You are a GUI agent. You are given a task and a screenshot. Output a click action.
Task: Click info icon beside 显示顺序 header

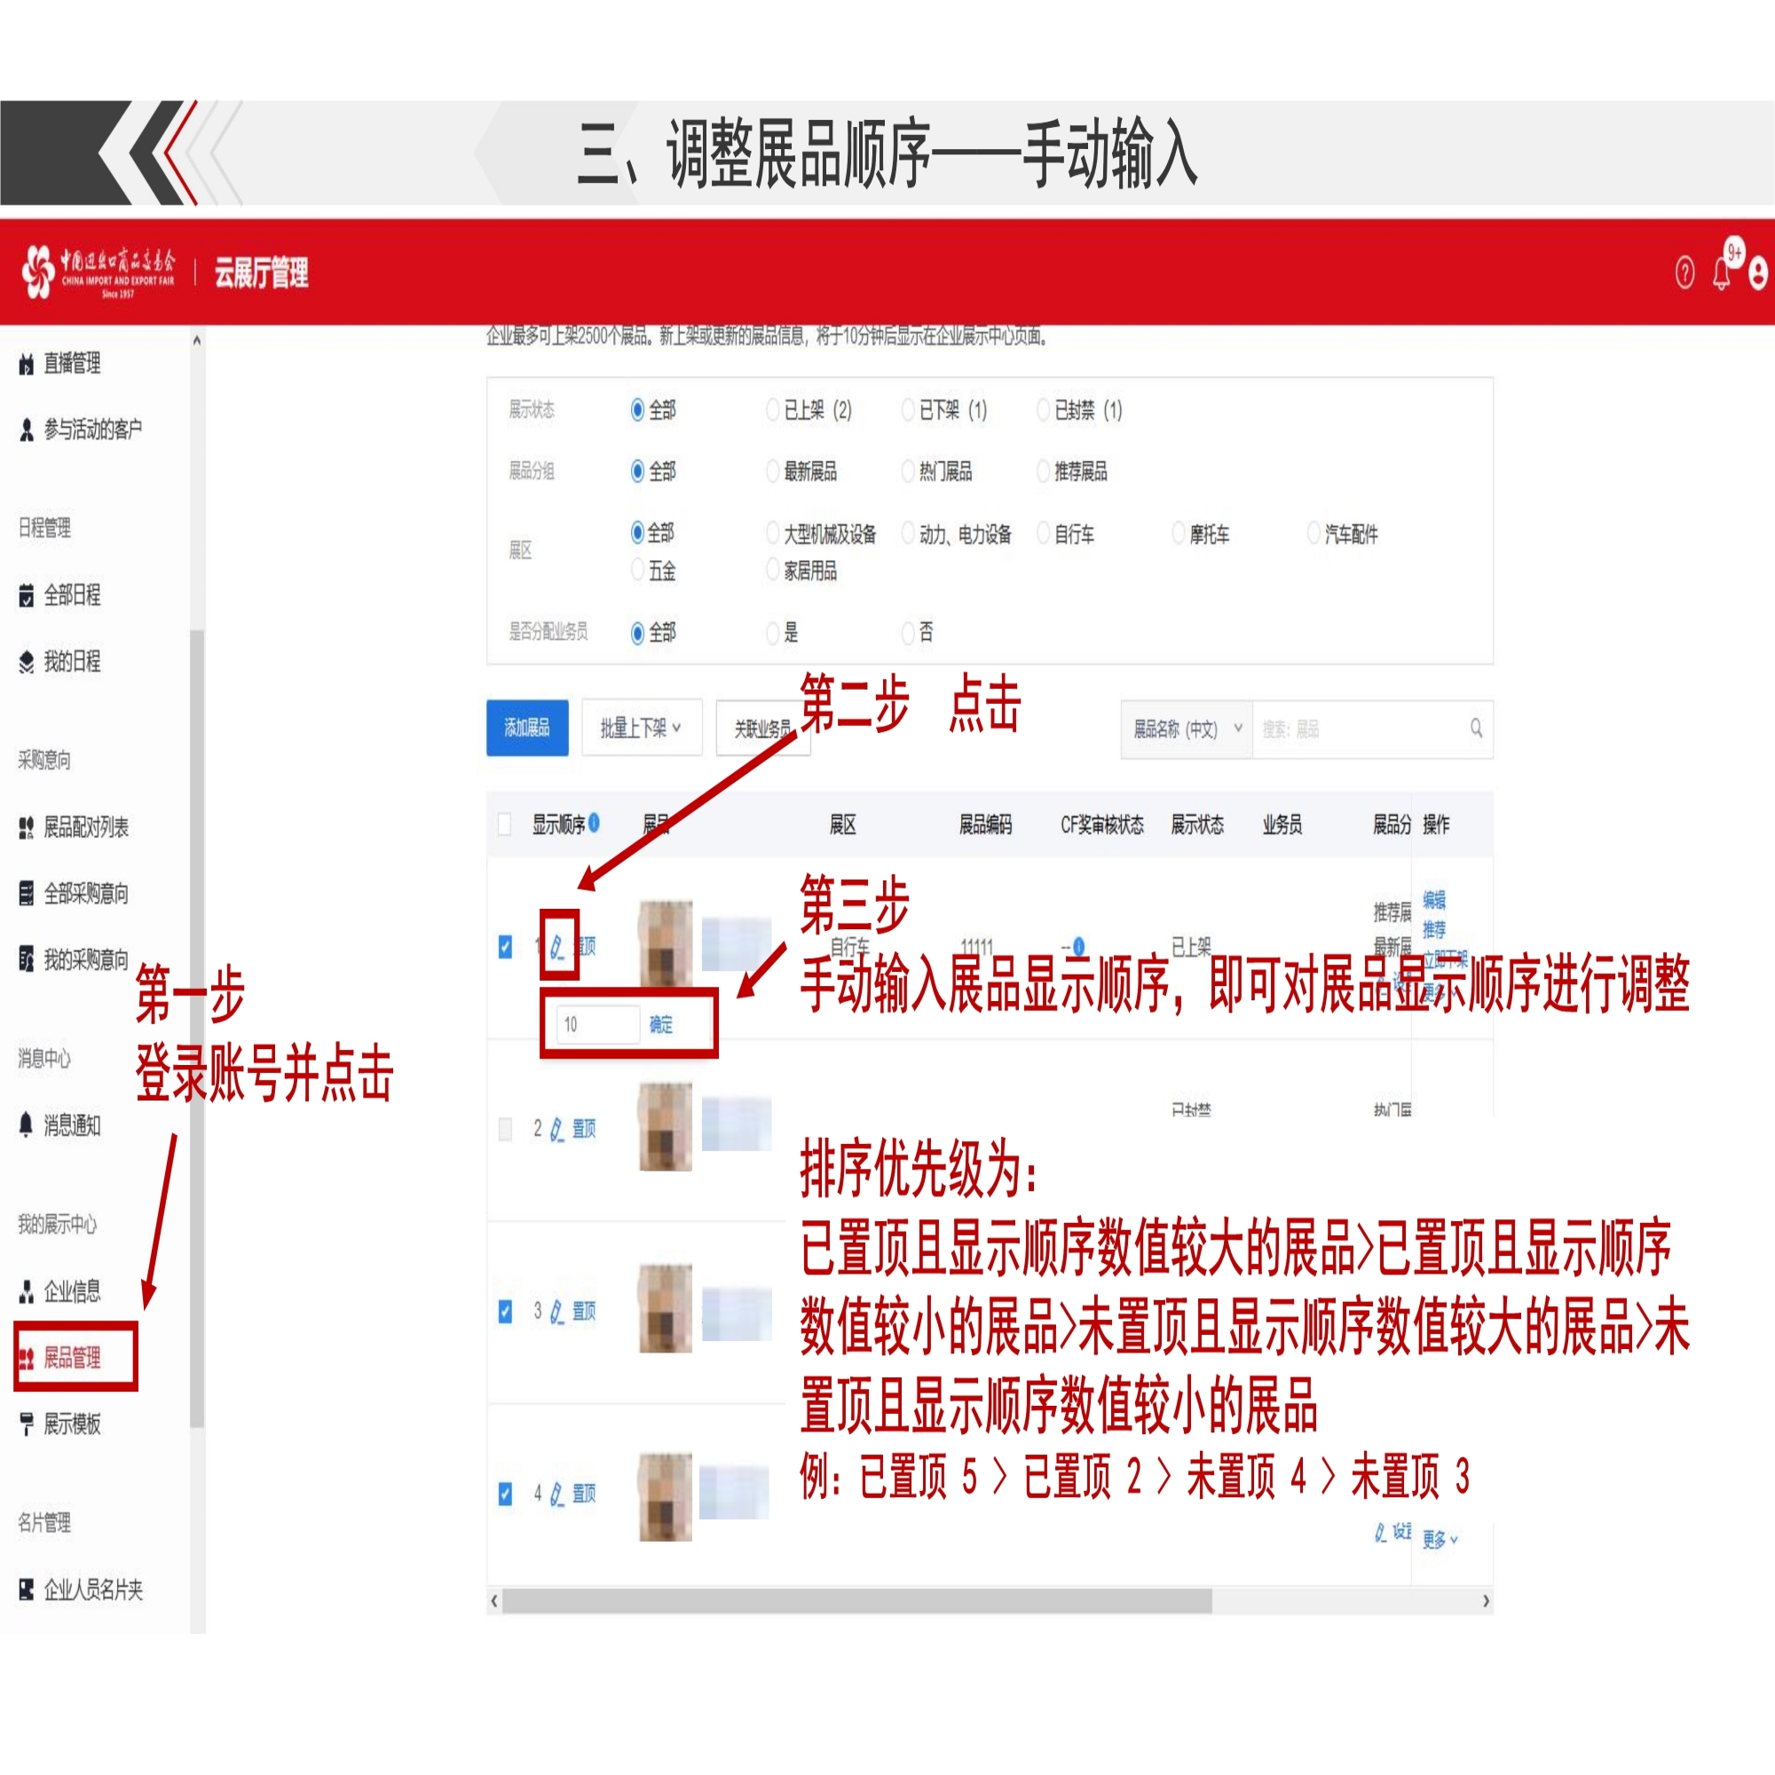[x=595, y=823]
